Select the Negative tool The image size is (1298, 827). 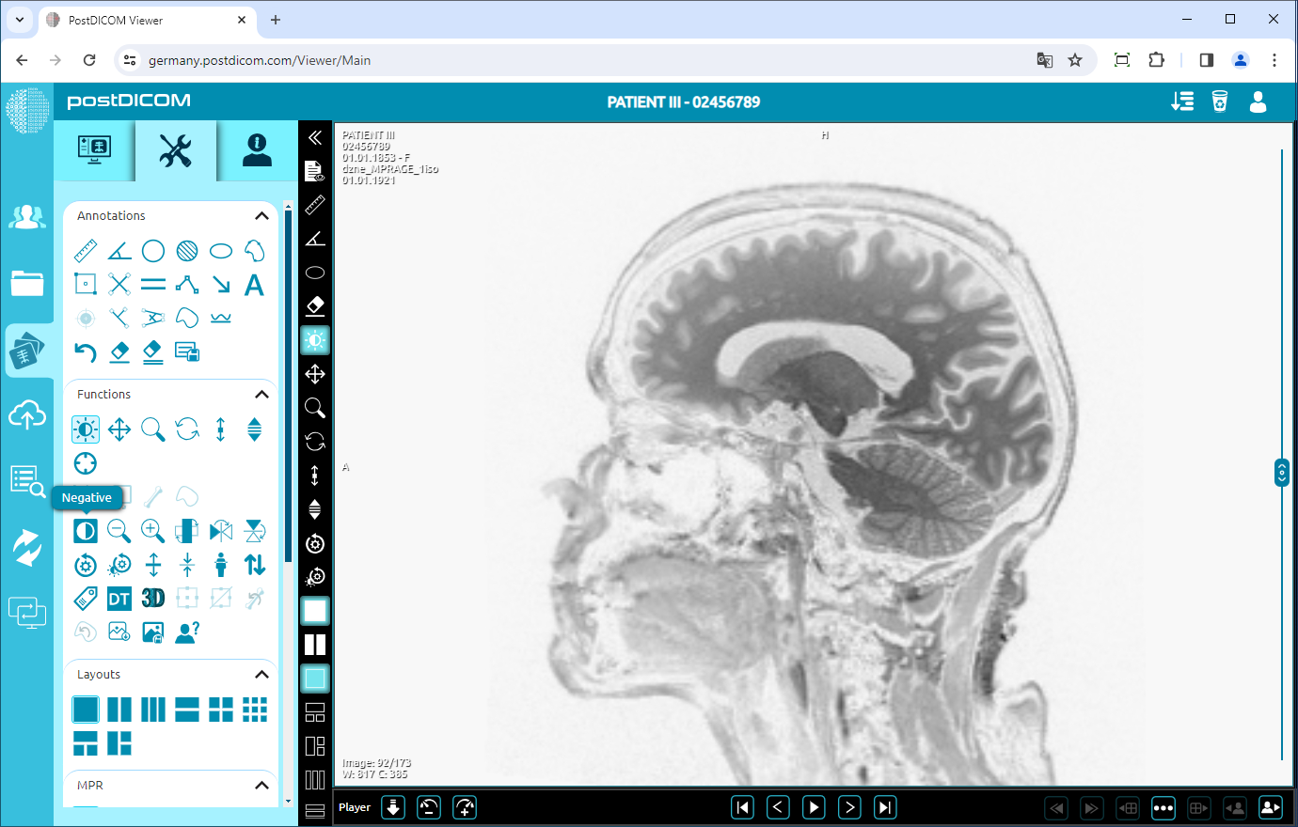[86, 530]
